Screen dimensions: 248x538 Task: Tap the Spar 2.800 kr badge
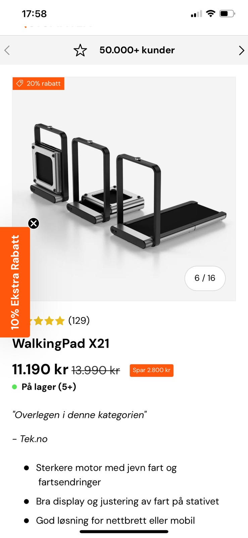[151, 370]
